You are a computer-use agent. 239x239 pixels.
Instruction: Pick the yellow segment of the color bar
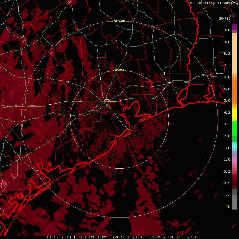[x=234, y=114]
